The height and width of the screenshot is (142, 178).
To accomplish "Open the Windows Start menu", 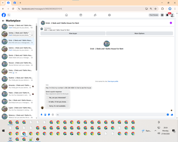I will coord(3,131).
